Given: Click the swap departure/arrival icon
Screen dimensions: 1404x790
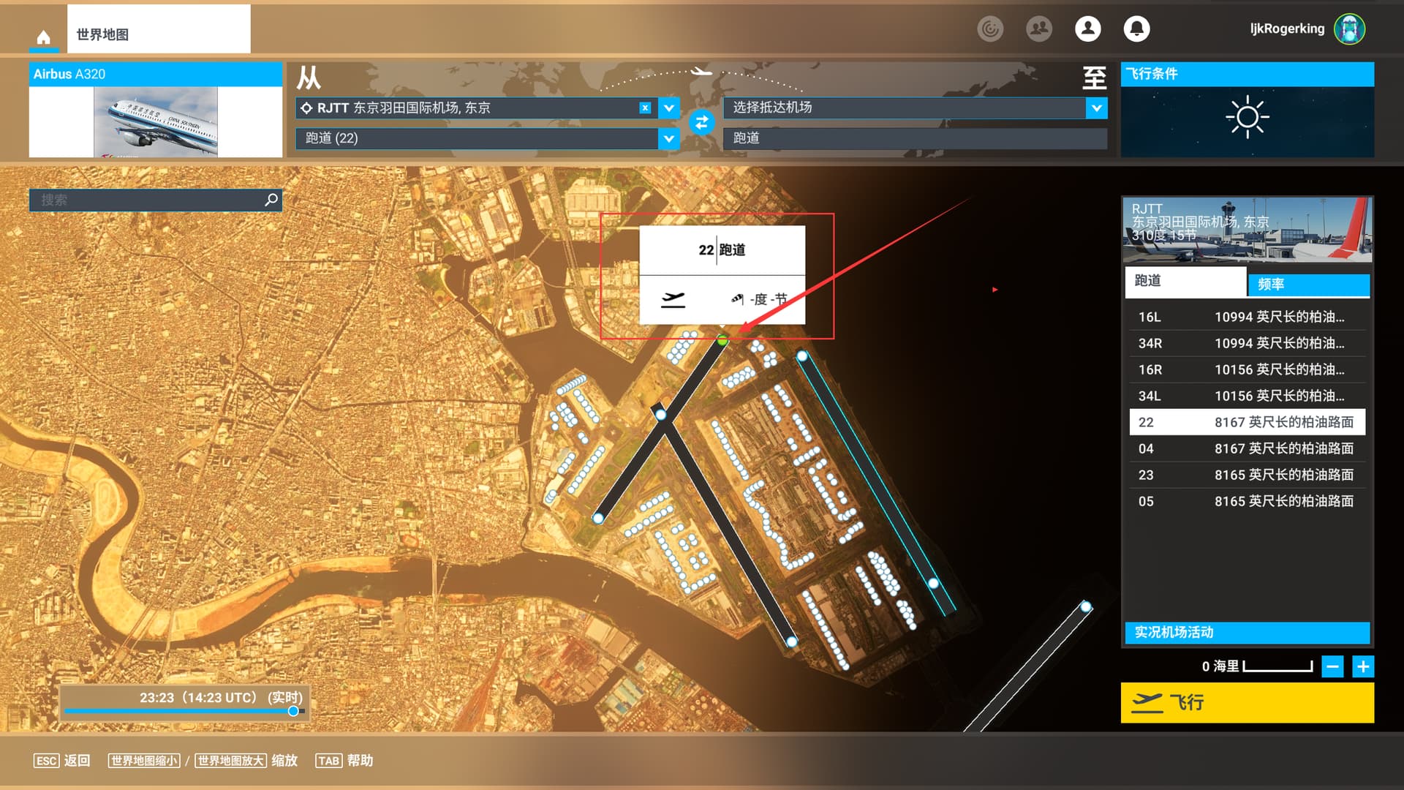Looking at the screenshot, I should 701,122.
